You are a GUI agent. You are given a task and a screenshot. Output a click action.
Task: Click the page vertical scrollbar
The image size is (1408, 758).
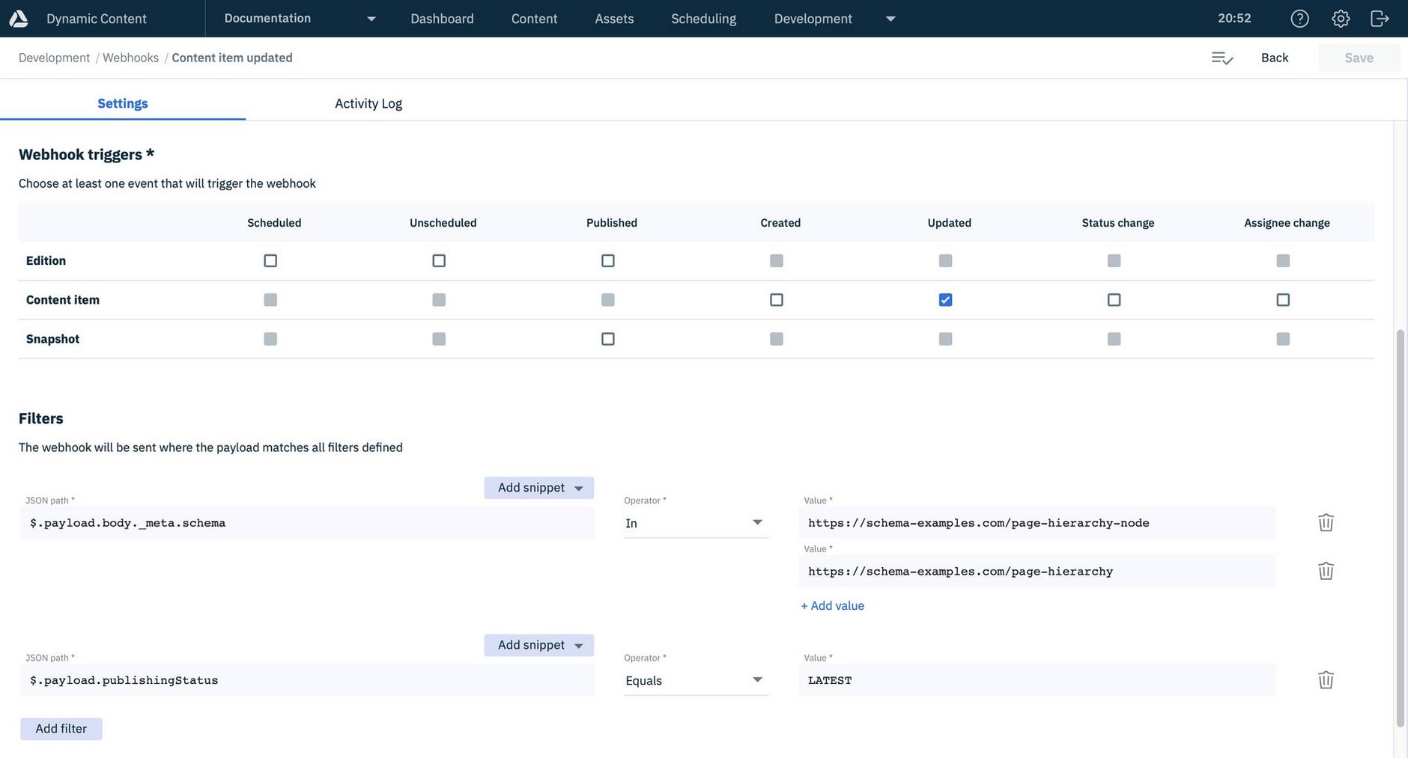1401,528
